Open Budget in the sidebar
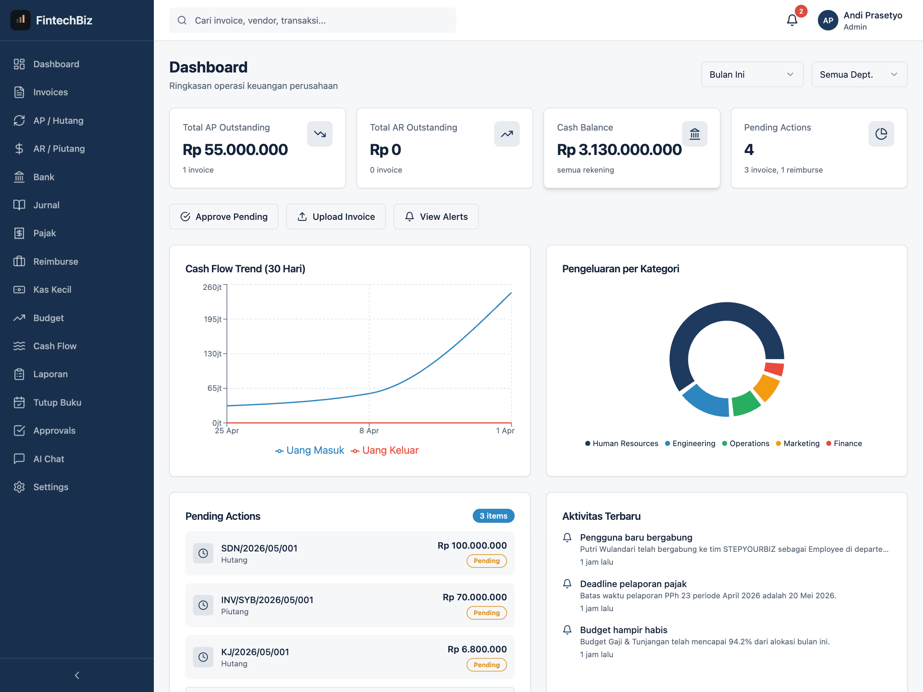Image resolution: width=923 pixels, height=692 pixels. [77, 318]
